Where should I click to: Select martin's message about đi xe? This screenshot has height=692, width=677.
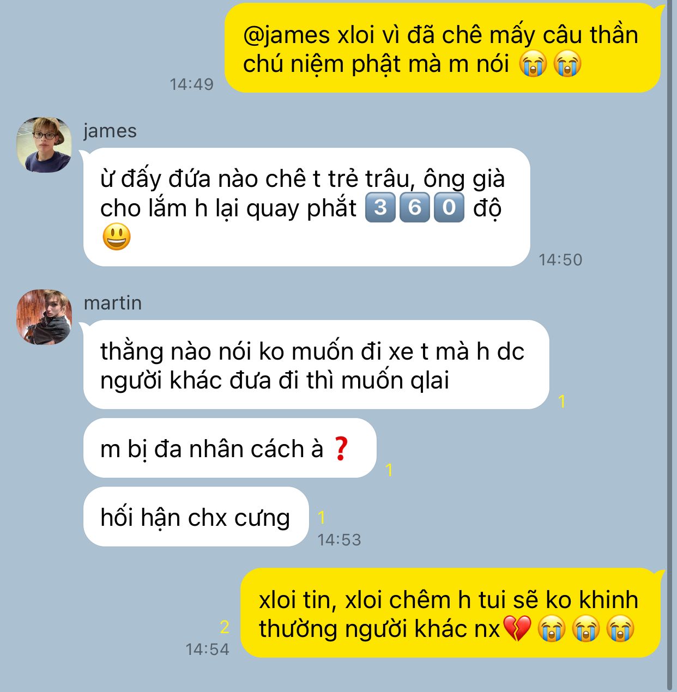pos(316,365)
